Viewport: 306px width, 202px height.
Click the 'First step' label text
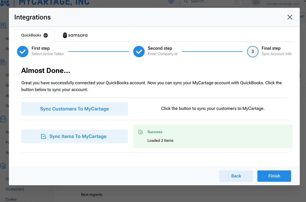(x=41, y=48)
